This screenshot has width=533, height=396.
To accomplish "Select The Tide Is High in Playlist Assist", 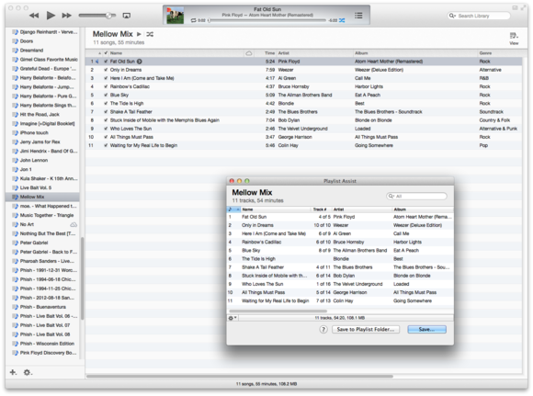I will coord(340,259).
